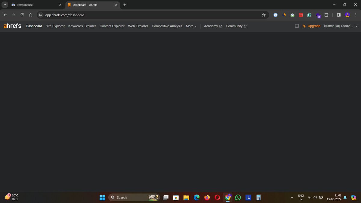Viewport: 361px width, 203px height.
Task: Click the Ahrefs logo
Action: point(12,26)
